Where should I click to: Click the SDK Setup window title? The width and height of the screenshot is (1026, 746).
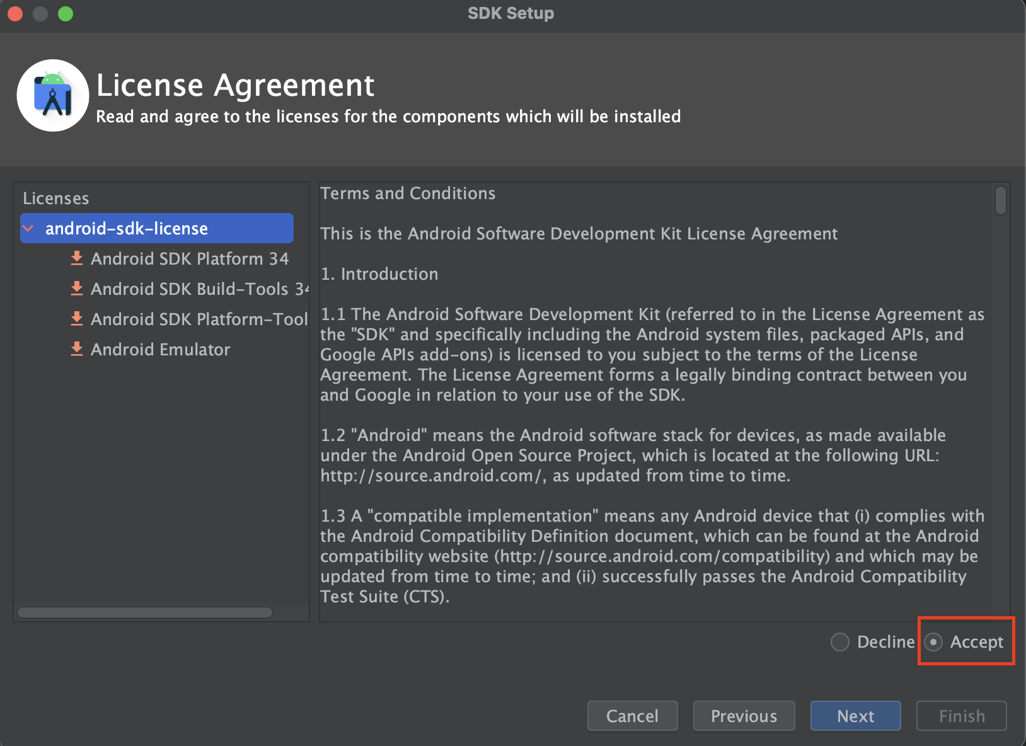pos(511,13)
